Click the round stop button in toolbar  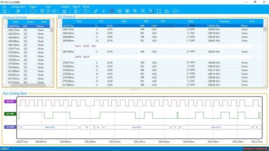coord(111,11)
